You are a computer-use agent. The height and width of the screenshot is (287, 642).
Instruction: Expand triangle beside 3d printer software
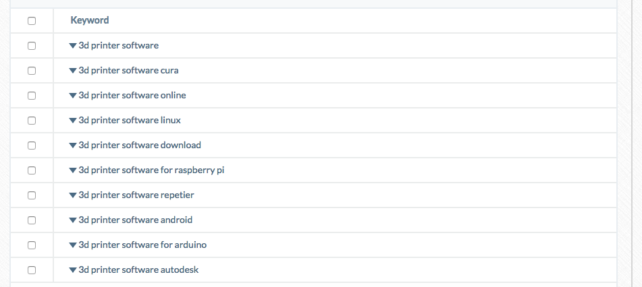tap(73, 46)
